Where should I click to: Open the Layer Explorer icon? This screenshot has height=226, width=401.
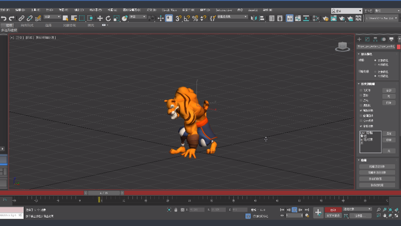280,18
